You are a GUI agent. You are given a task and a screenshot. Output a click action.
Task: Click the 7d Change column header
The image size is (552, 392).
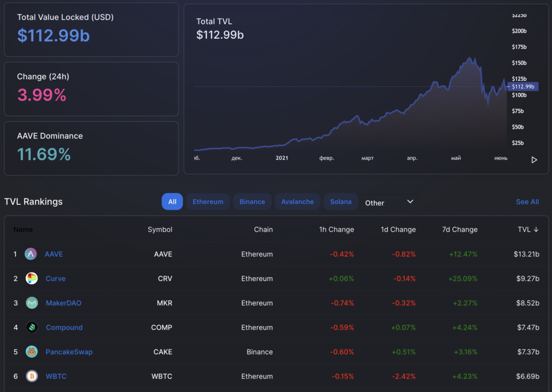click(459, 229)
